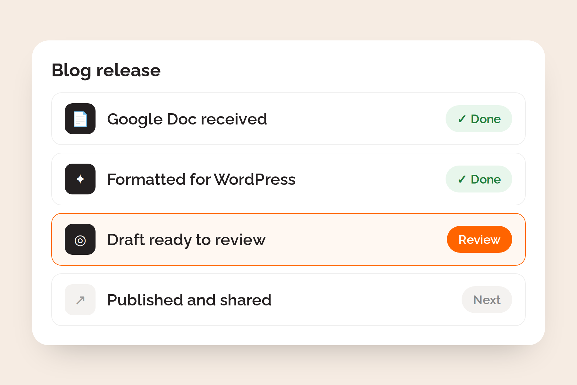Select the "Google Doc received" step text
Screen dimensions: 577x385
coord(187,119)
